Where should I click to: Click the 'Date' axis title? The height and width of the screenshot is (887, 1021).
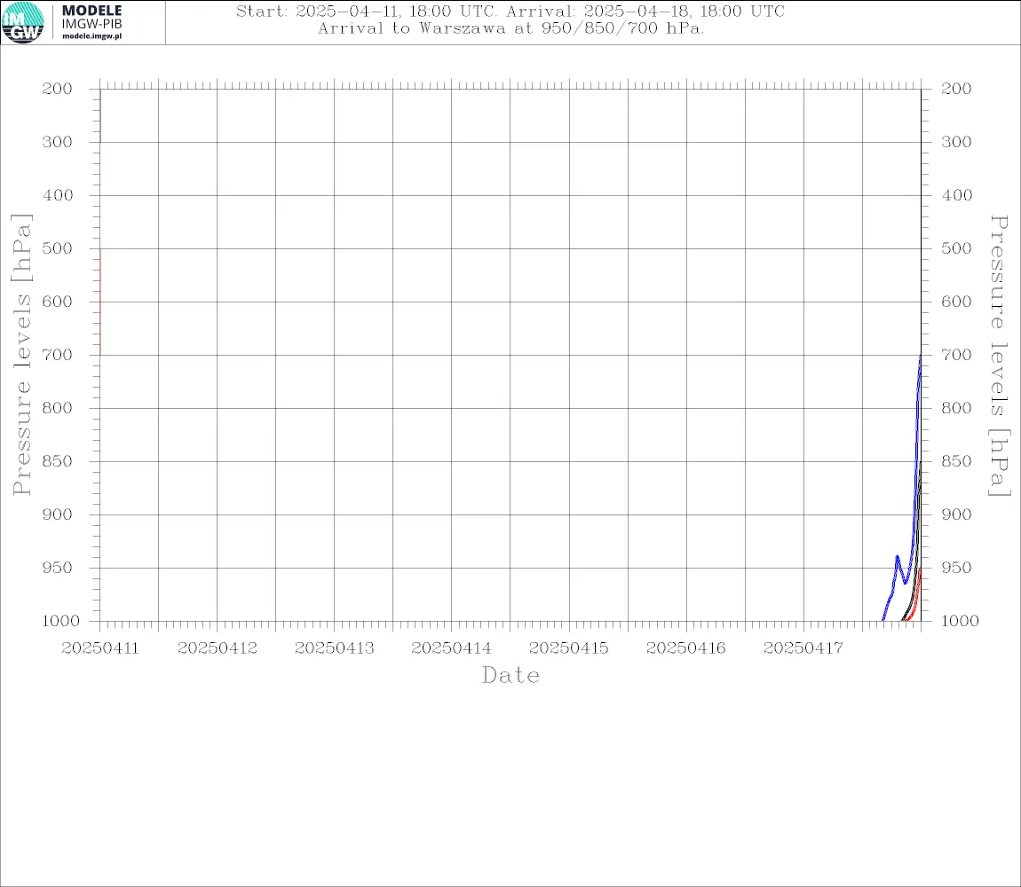pos(511,675)
